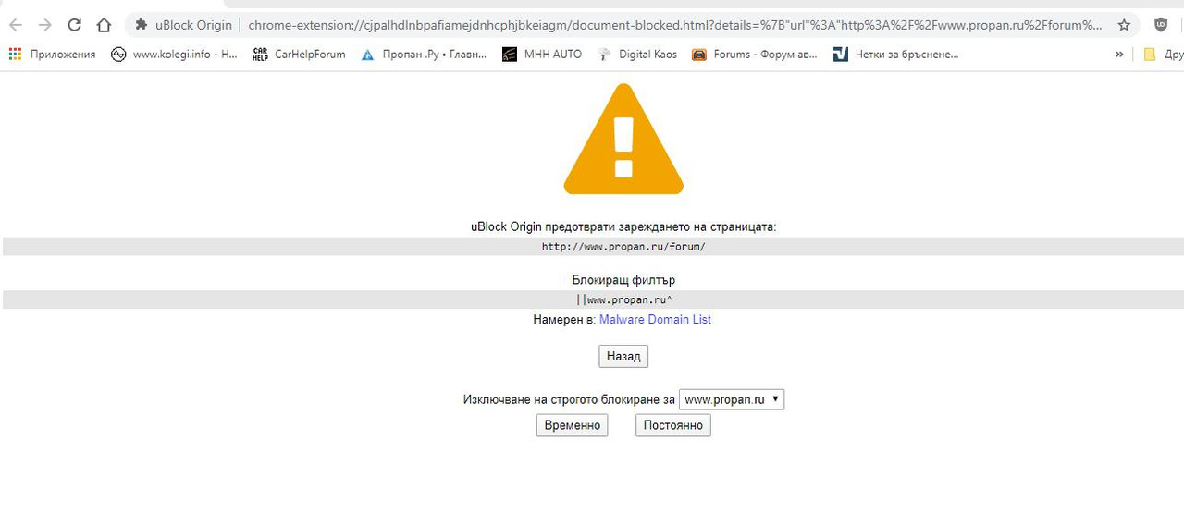Open Четки за брьснене bookmark

coord(896,55)
